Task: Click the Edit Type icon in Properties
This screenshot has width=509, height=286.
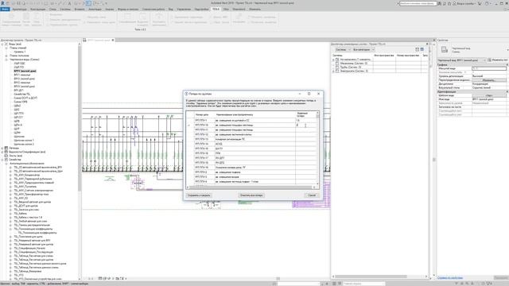Action: [490, 60]
